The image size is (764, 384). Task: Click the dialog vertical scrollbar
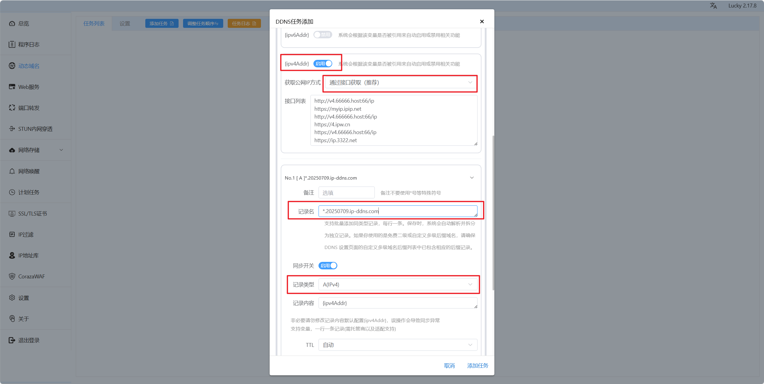(493, 213)
